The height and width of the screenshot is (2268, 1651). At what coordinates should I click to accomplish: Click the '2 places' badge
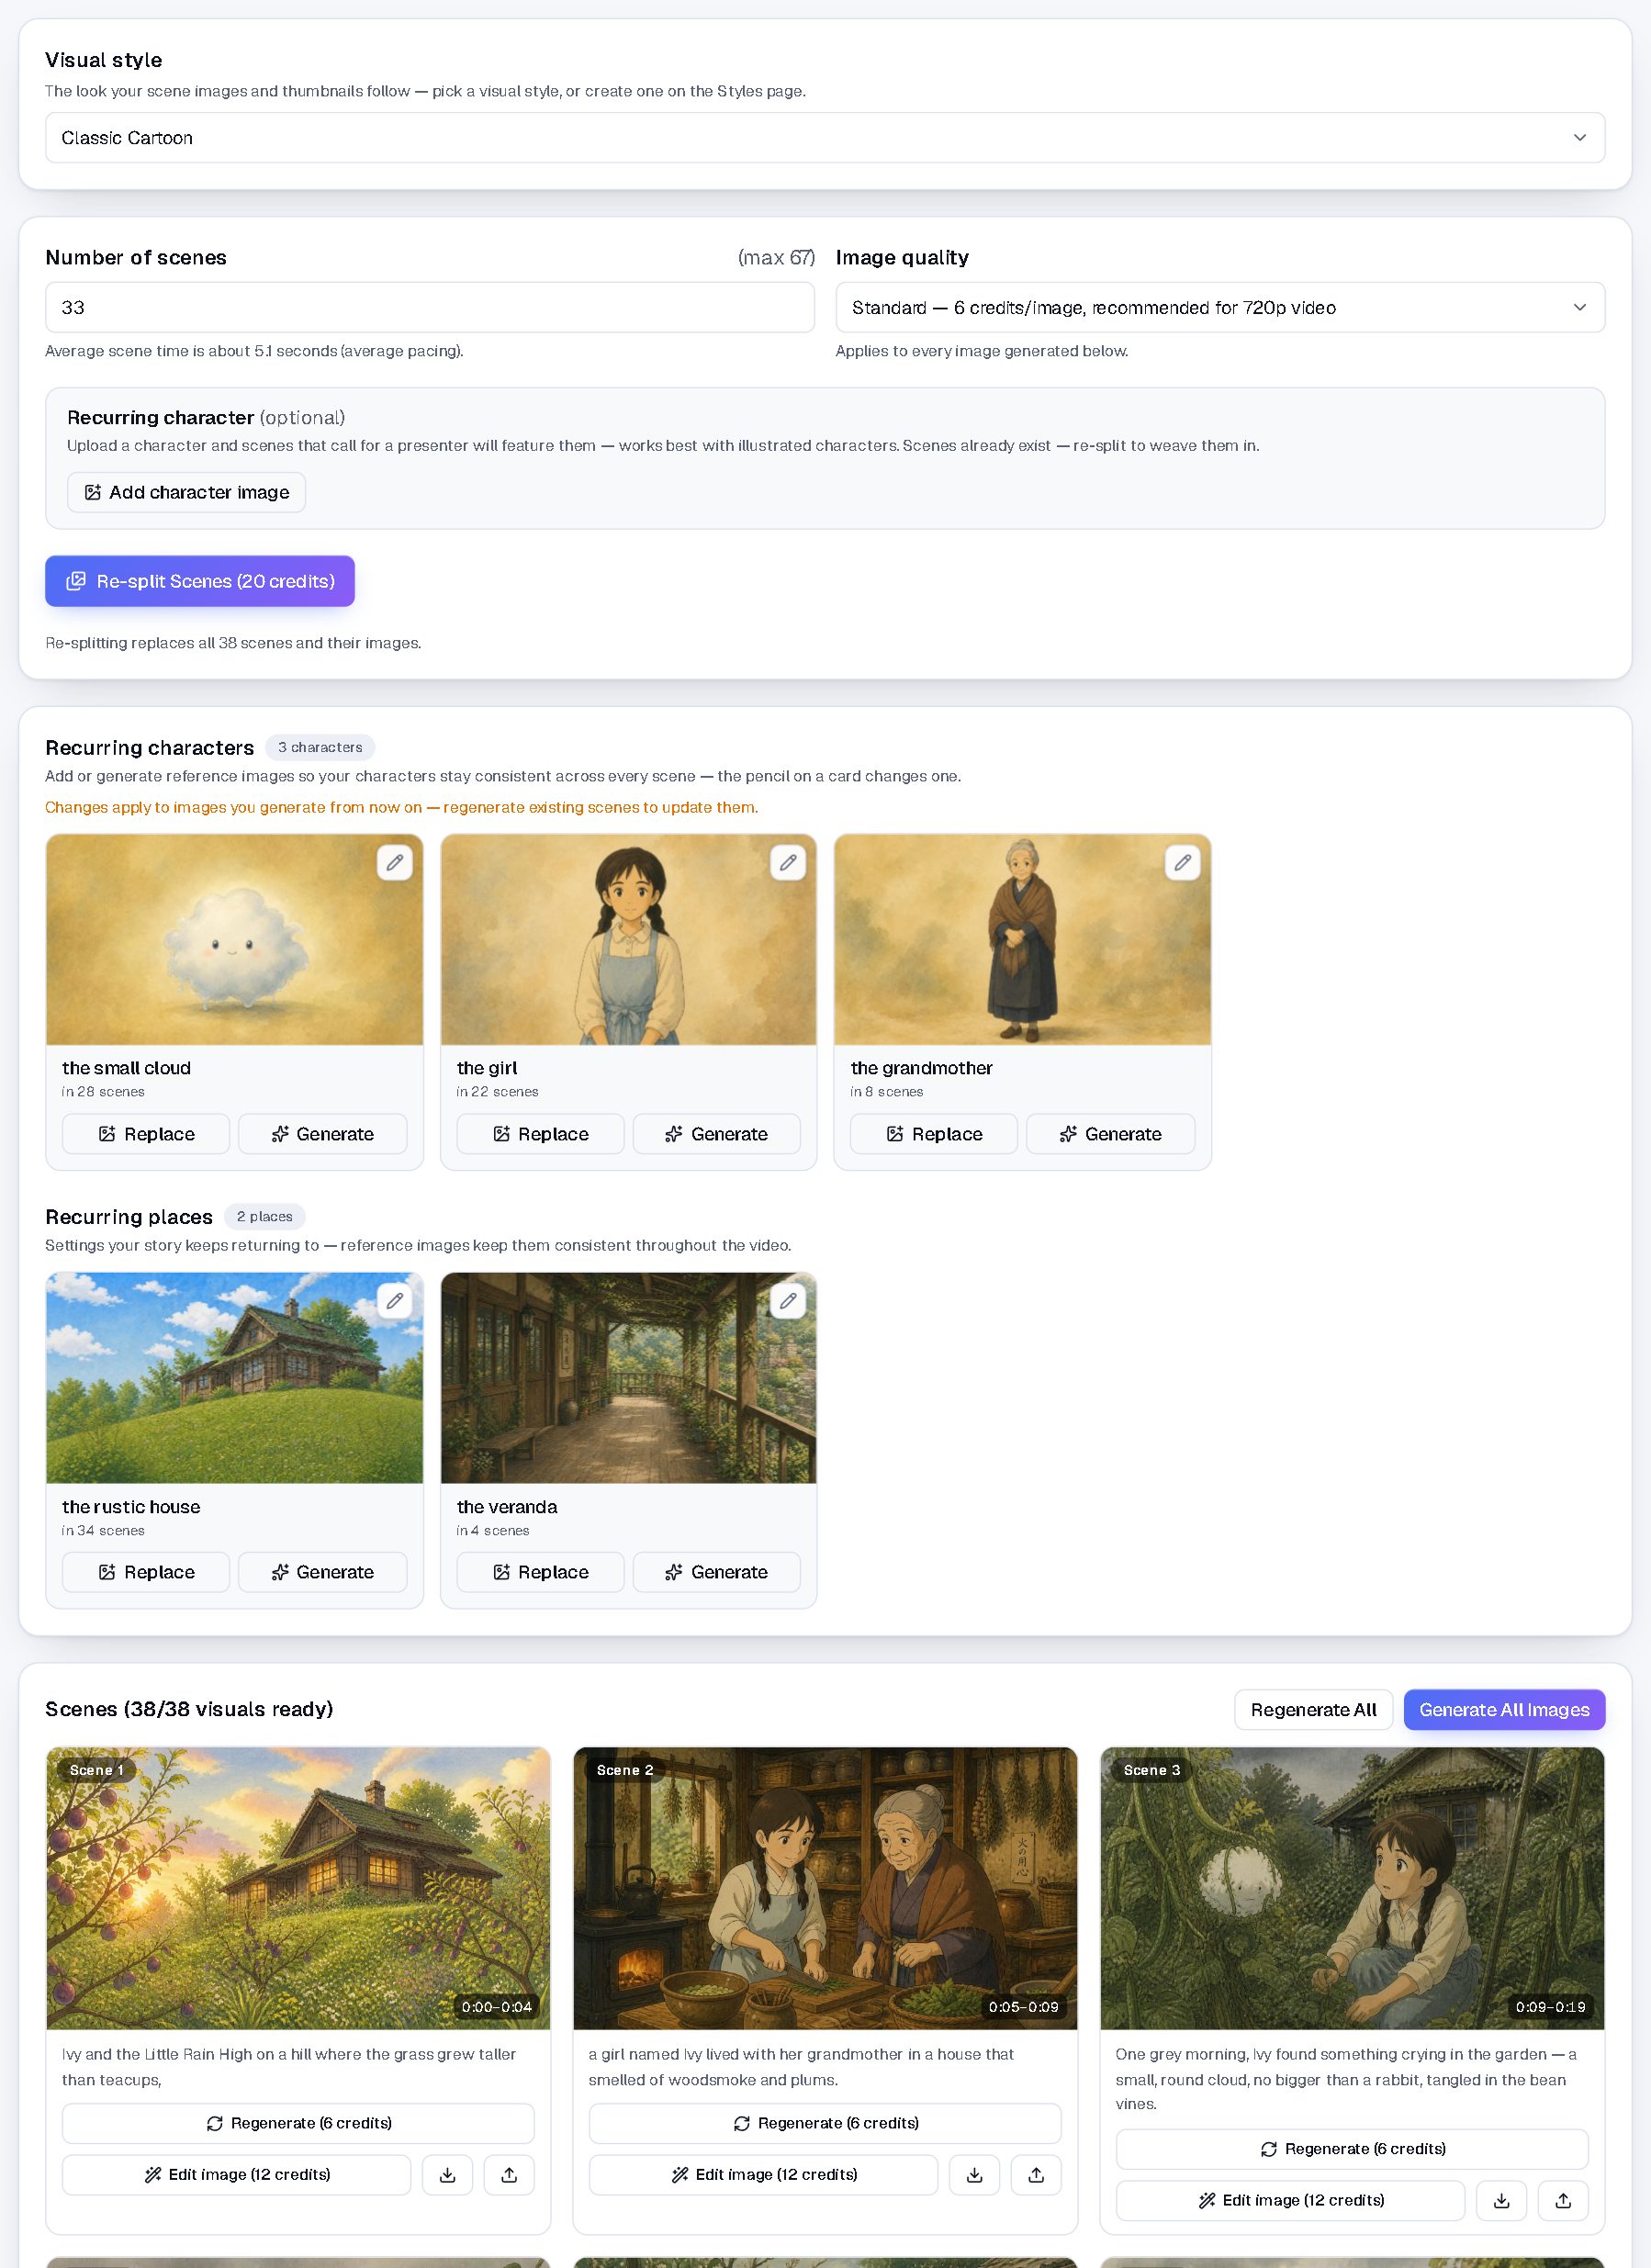point(264,1216)
